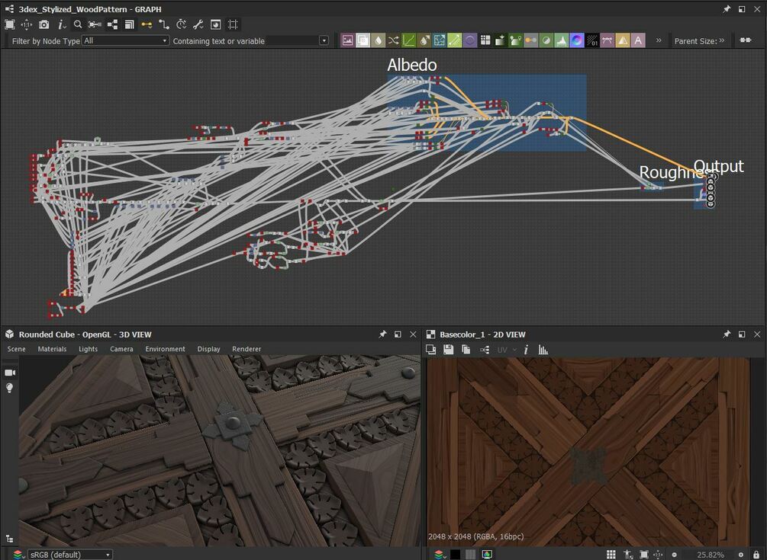Toggle the camera icon in 3D view sidebar
Viewport: 767px width, 560px height.
[x=10, y=373]
